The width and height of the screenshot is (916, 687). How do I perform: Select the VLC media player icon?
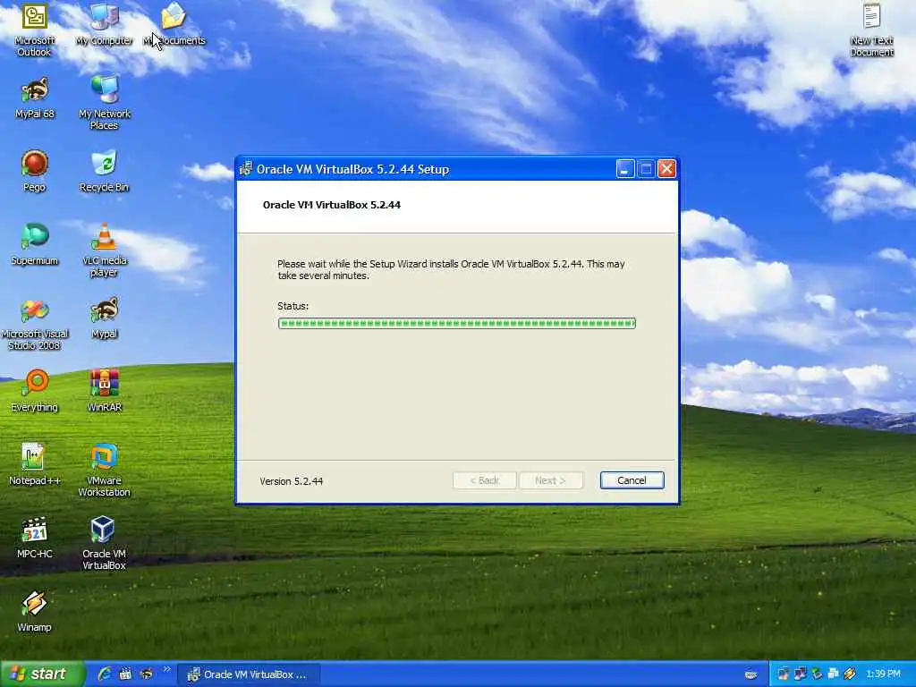point(105,250)
